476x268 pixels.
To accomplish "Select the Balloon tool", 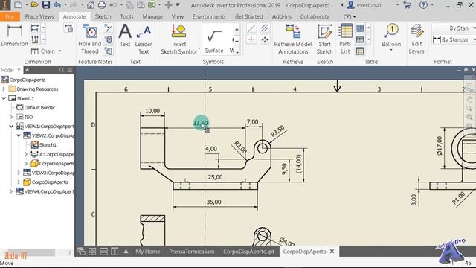I will coord(391,36).
